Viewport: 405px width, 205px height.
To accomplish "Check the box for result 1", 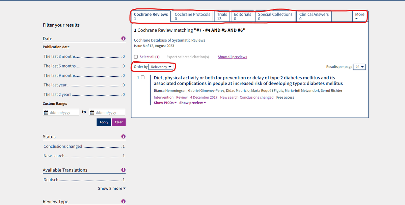I will [142, 77].
